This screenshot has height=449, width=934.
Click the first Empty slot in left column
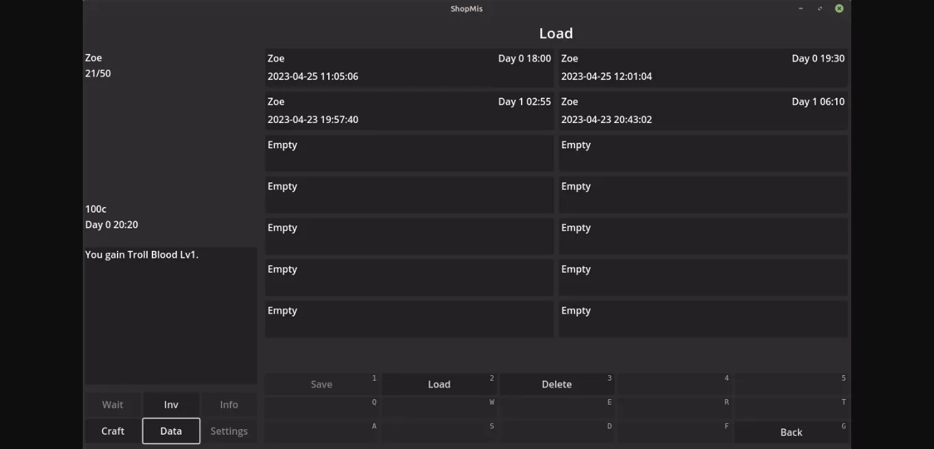[x=409, y=153]
